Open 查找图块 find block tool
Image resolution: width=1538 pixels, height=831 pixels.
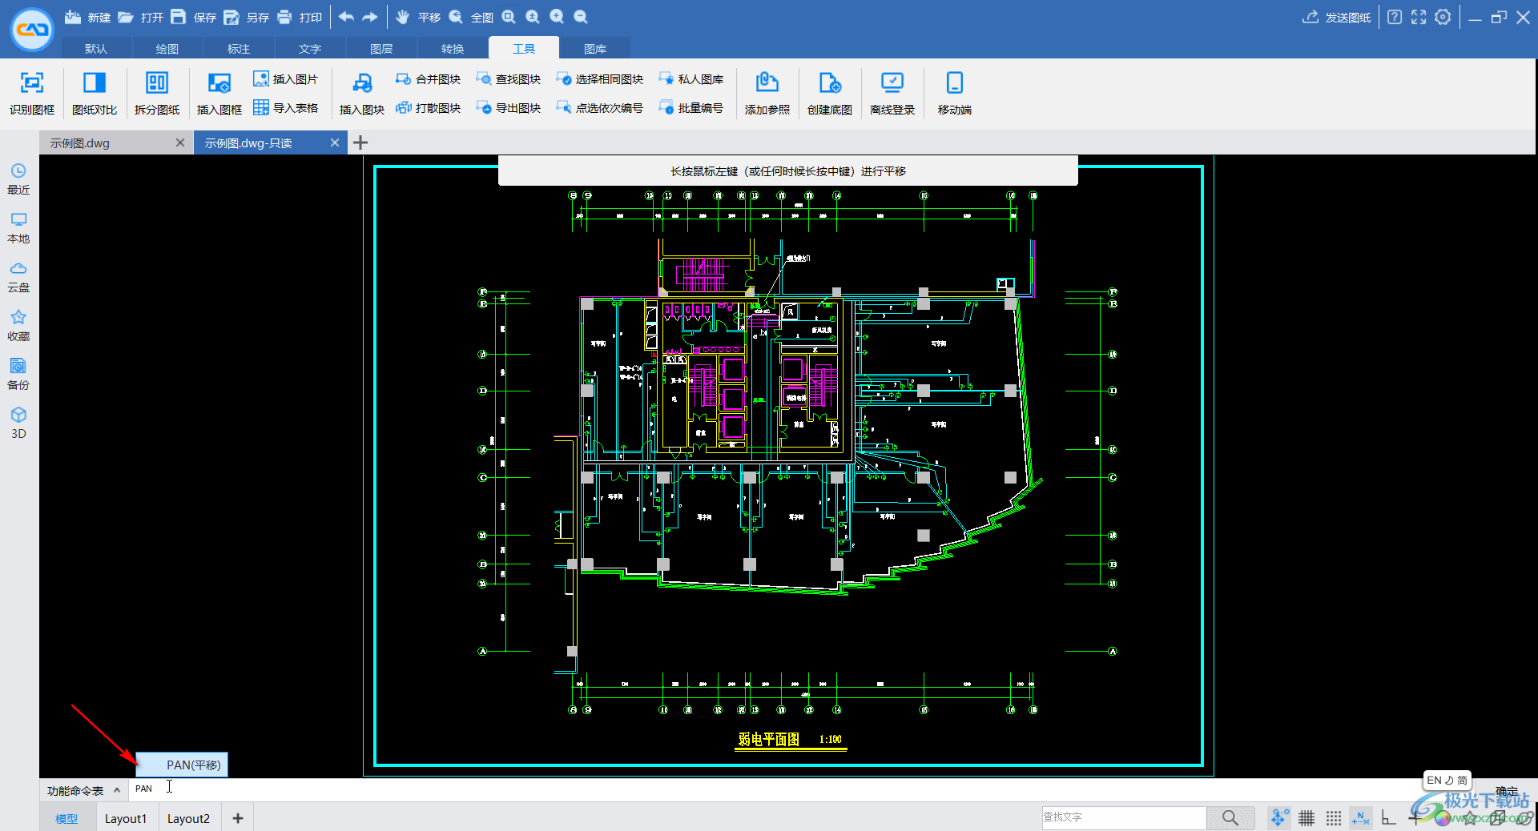(509, 79)
